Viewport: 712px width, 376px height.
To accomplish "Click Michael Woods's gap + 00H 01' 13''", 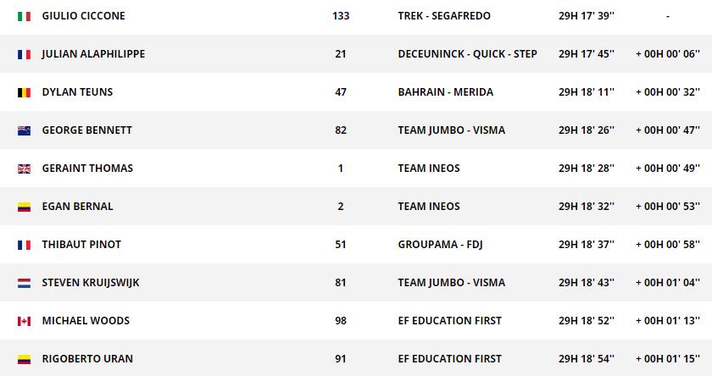I will (668, 321).
